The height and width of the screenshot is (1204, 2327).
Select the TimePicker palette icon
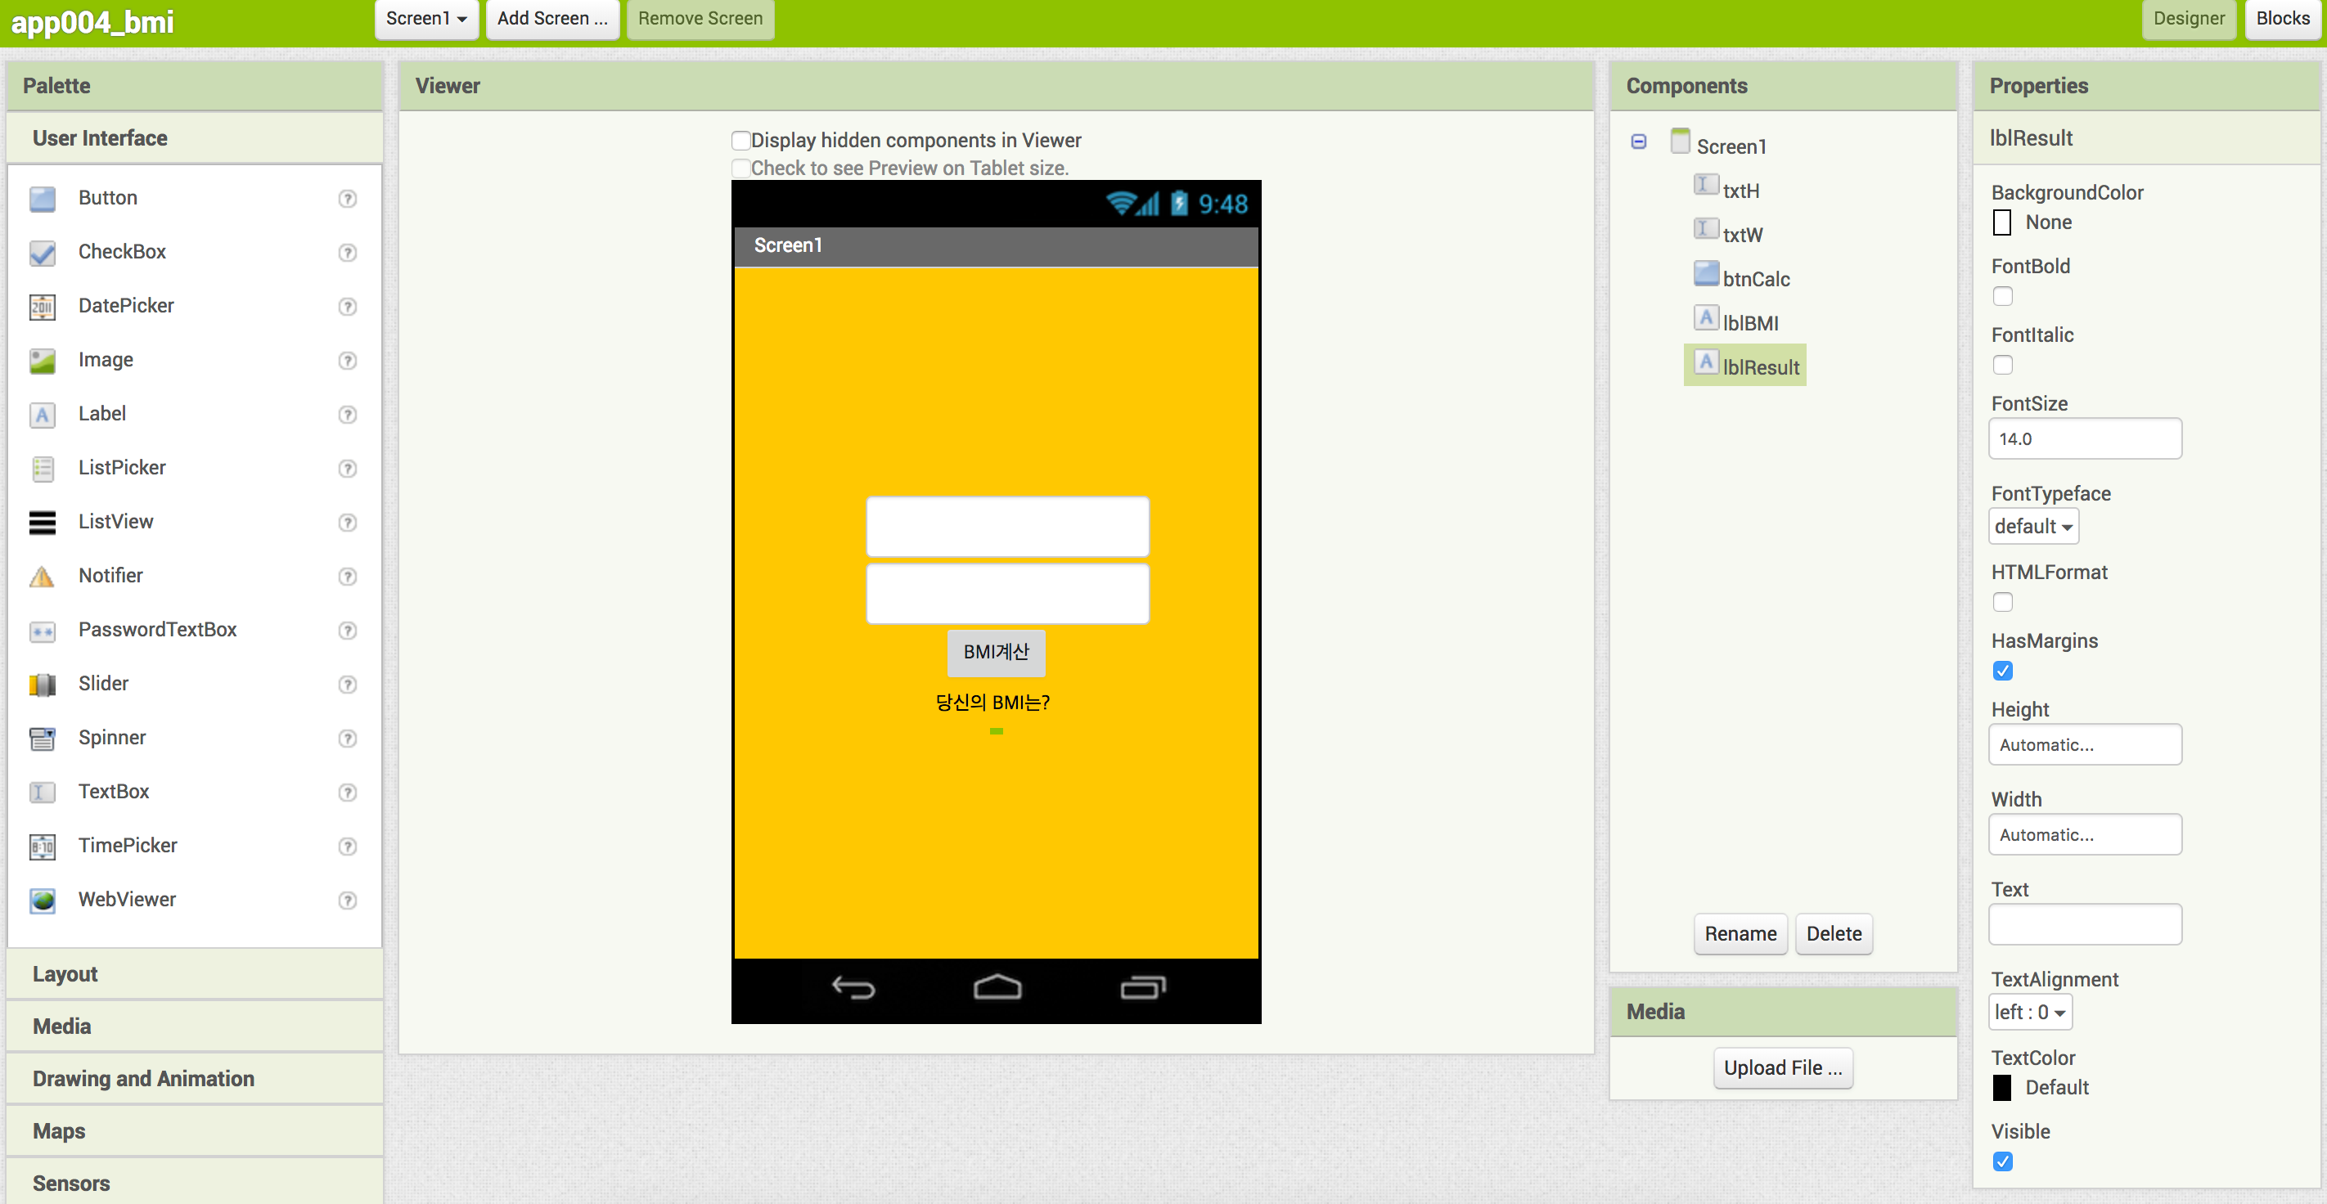(42, 847)
